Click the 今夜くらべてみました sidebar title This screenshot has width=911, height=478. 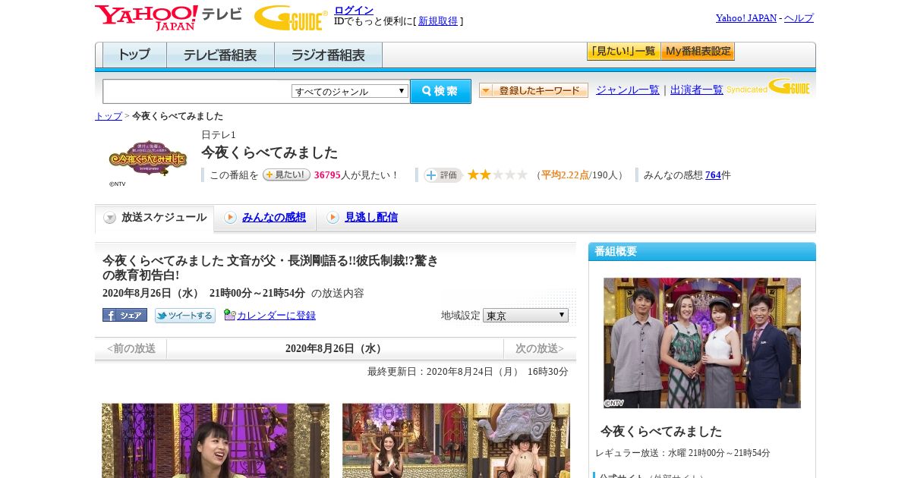tap(661, 431)
